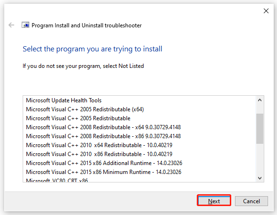Click the 'Select the program' heading text
Image resolution: width=277 pixels, height=215 pixels.
(x=92, y=49)
